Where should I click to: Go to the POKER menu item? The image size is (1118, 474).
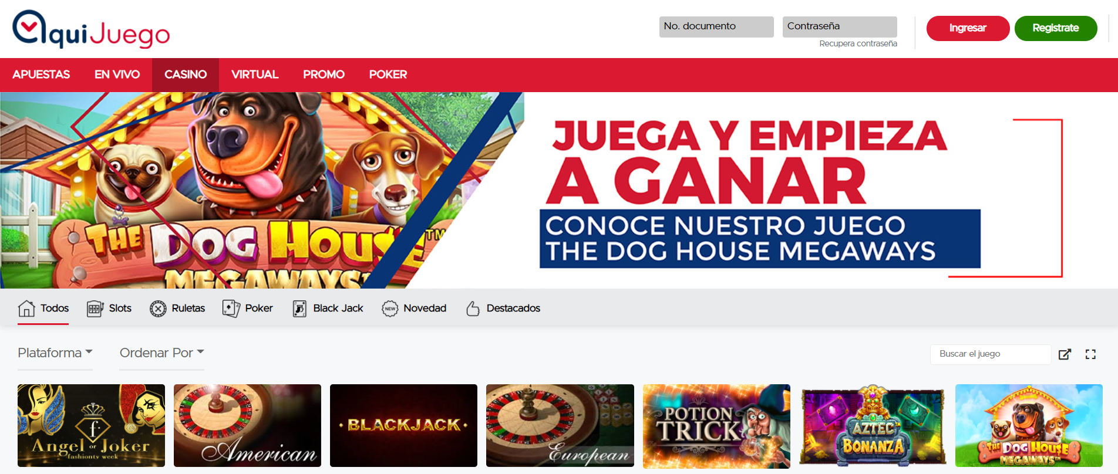[x=388, y=75]
